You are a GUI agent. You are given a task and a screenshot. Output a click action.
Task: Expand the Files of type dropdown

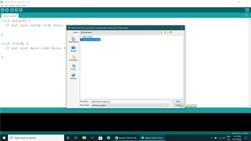click(130, 106)
